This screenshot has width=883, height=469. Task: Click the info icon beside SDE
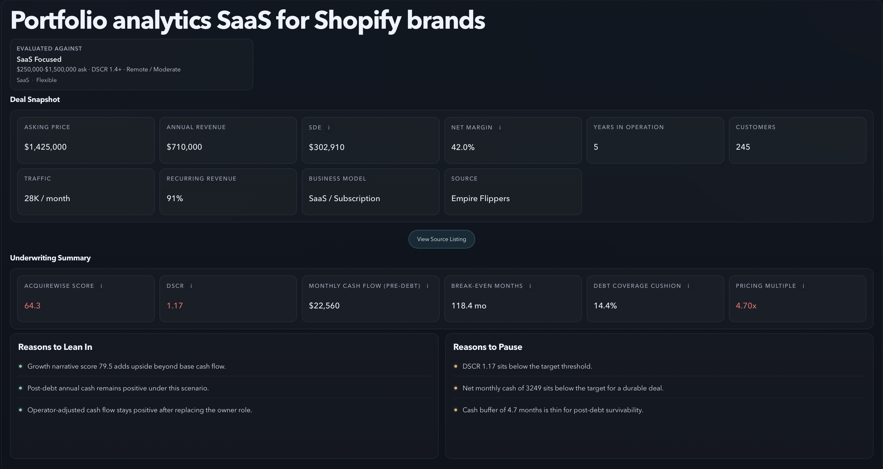tap(329, 128)
